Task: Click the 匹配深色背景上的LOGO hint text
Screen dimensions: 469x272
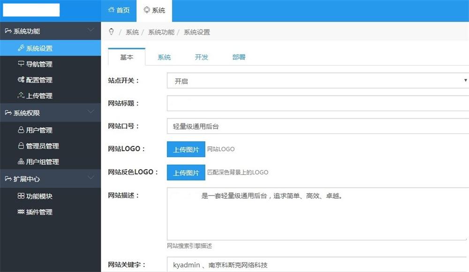Action: tap(238, 173)
